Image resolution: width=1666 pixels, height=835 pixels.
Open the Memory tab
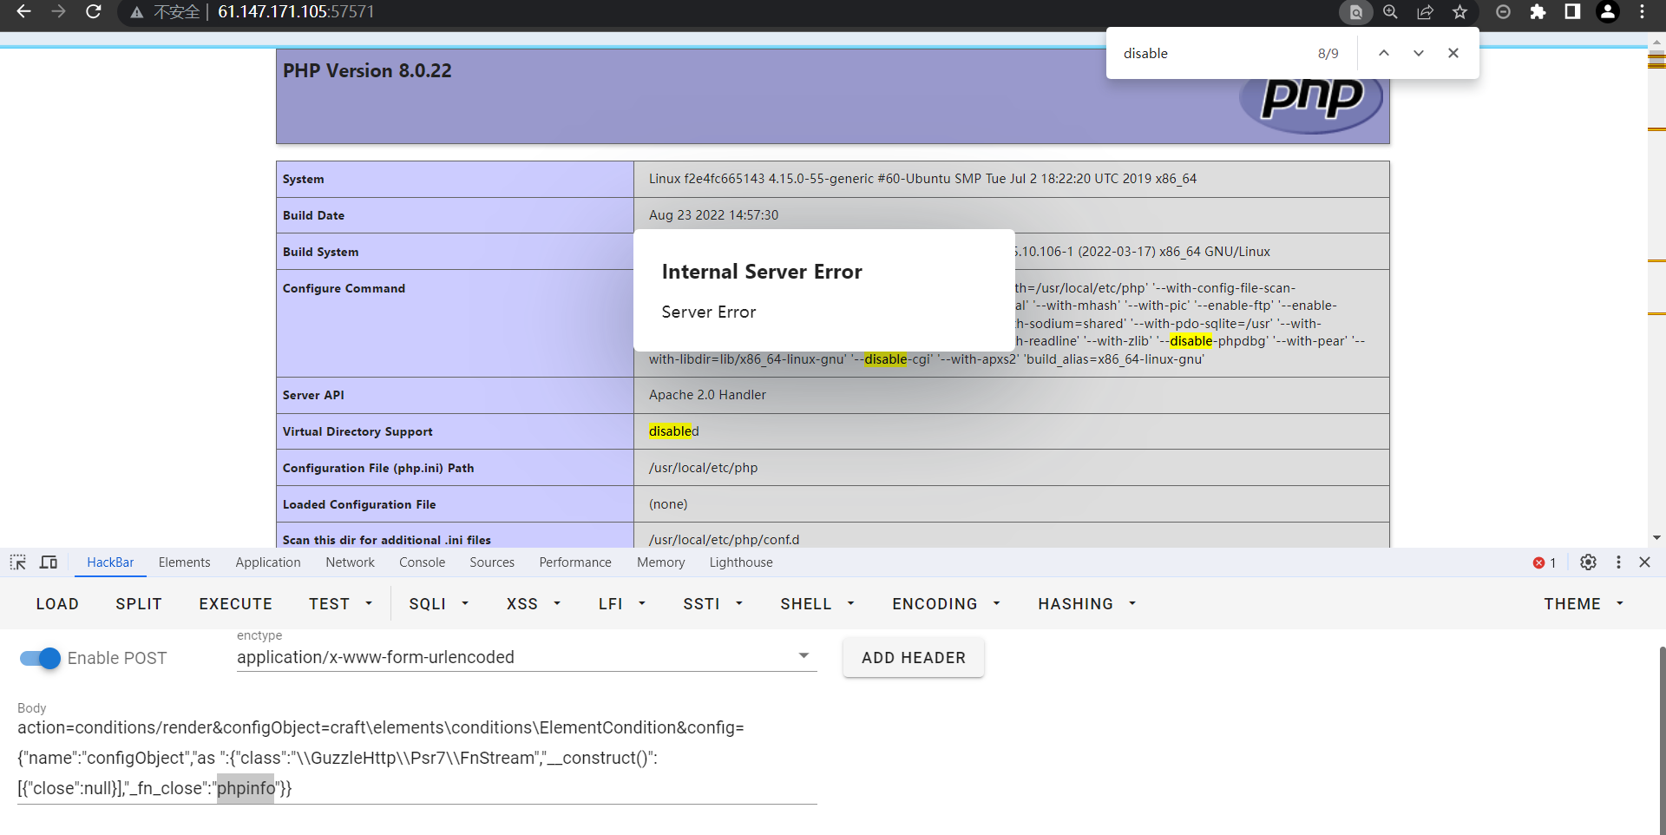click(661, 562)
